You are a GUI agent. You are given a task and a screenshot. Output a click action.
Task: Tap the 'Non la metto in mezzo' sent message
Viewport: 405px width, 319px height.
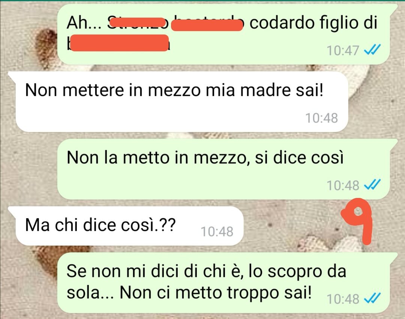(x=223, y=169)
